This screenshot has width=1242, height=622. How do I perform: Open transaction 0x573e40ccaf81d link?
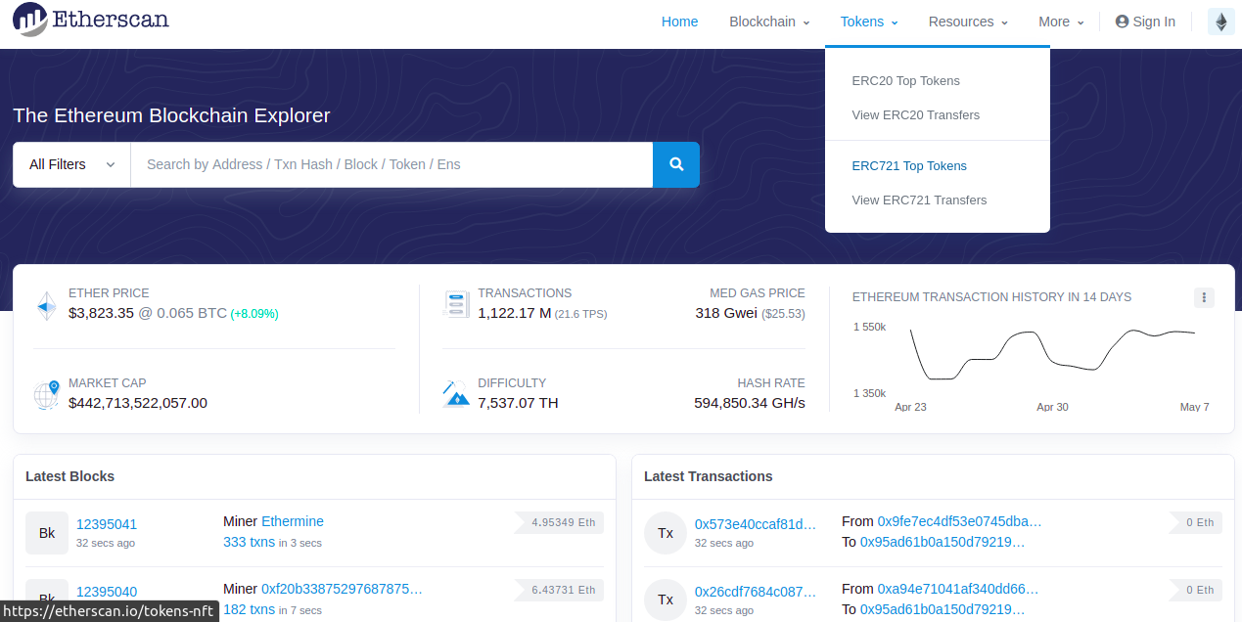point(756,524)
